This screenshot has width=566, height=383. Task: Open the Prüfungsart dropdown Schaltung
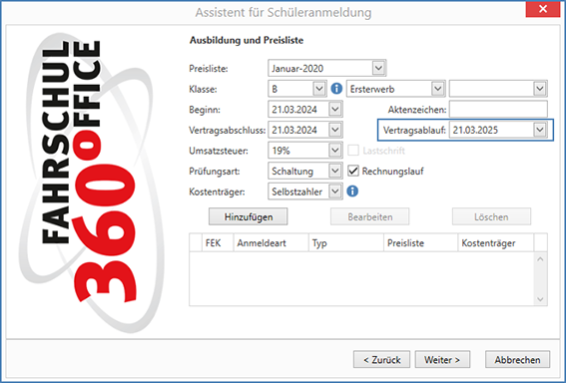pyautogui.click(x=335, y=171)
